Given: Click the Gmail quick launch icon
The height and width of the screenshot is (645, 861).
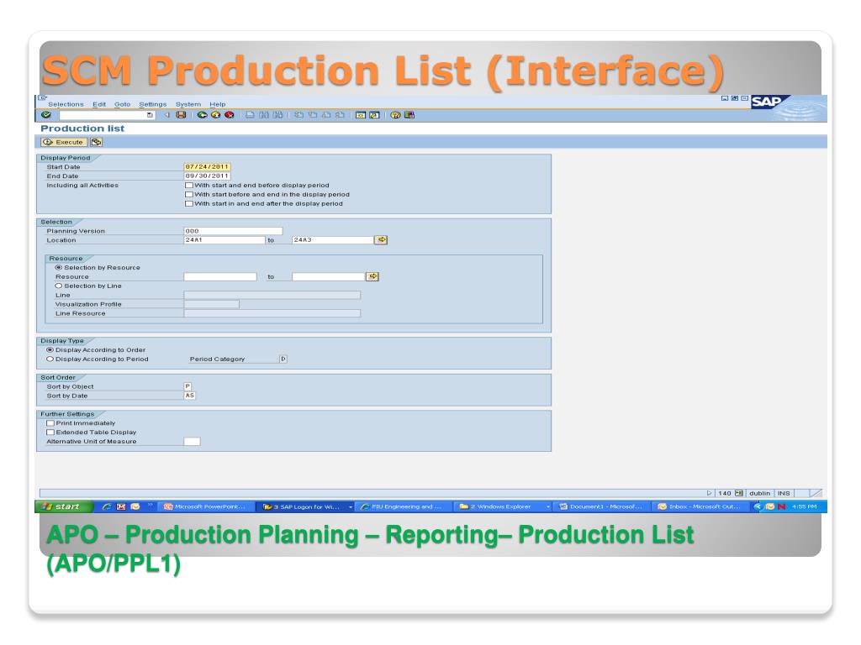Looking at the screenshot, I should [x=121, y=506].
